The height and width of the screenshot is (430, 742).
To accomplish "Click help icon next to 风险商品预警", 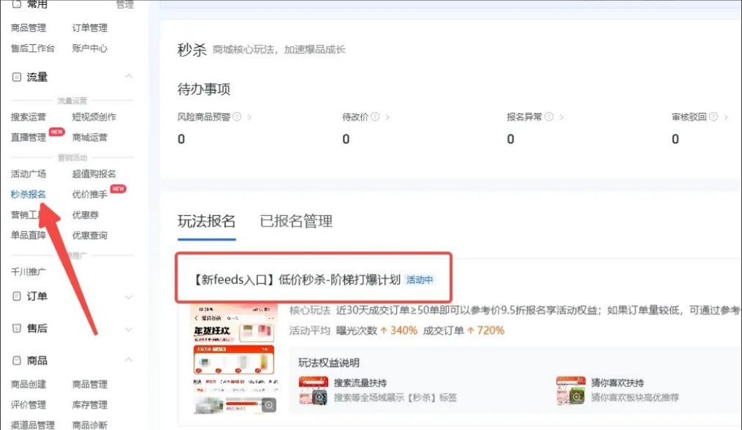I will point(237,117).
